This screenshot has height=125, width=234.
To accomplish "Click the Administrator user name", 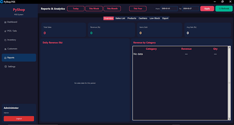I will [11, 108].
